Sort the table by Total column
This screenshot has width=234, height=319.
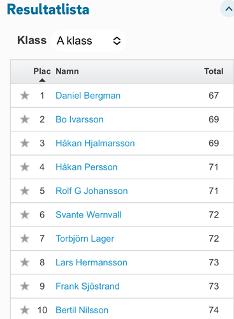click(214, 71)
